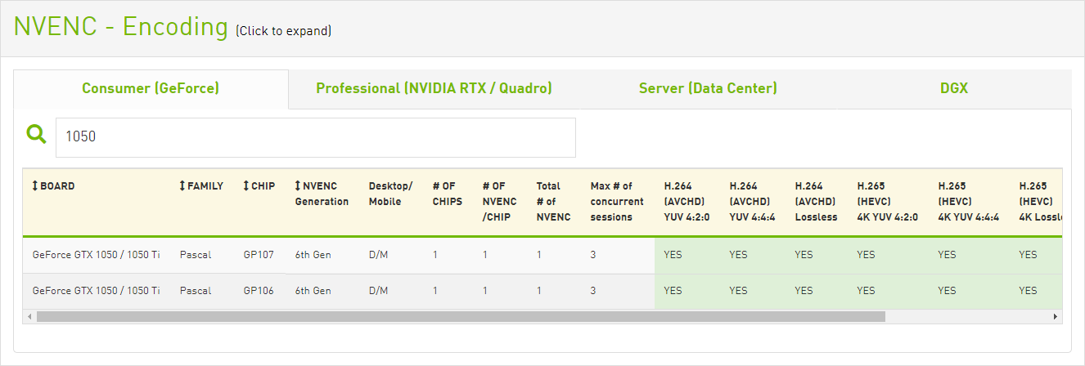
Task: Click the # OF NVENC /CHIP header
Action: (x=499, y=201)
